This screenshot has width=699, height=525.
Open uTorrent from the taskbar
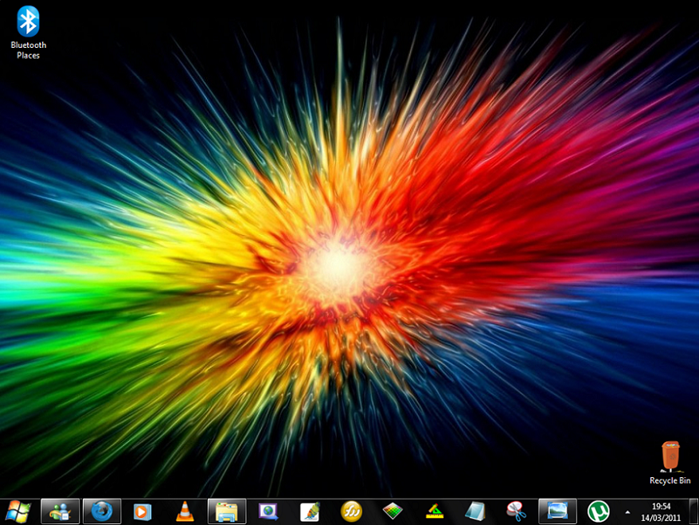[x=598, y=511]
